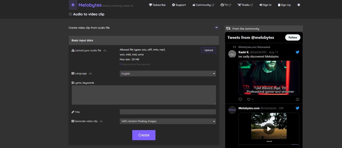The image size is (342, 148).
Task: Open the Melobytes.com tweet author name
Action: coord(249,108)
